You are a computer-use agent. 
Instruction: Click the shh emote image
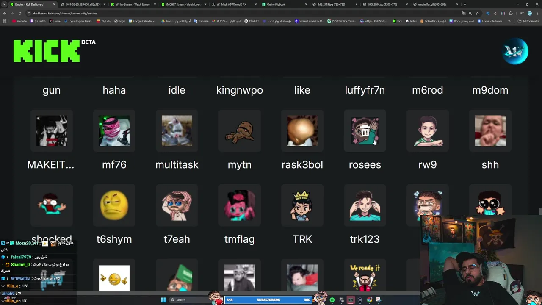pyautogui.click(x=490, y=130)
